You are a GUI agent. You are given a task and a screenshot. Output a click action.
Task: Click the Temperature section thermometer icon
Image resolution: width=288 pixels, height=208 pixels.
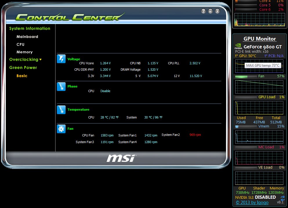[x=61, y=110]
